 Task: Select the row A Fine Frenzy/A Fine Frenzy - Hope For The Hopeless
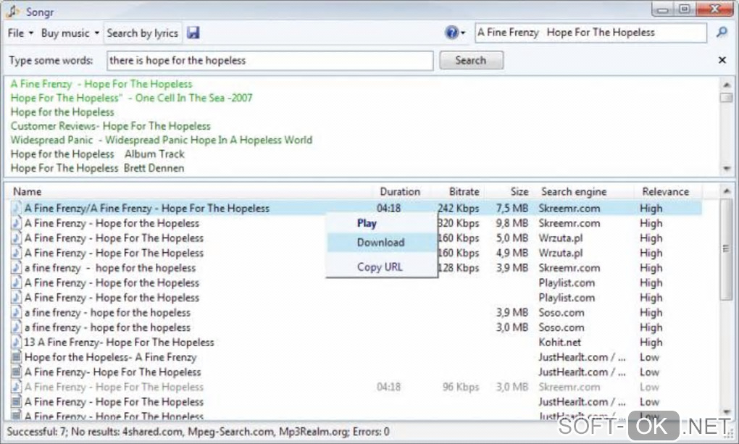coord(356,208)
